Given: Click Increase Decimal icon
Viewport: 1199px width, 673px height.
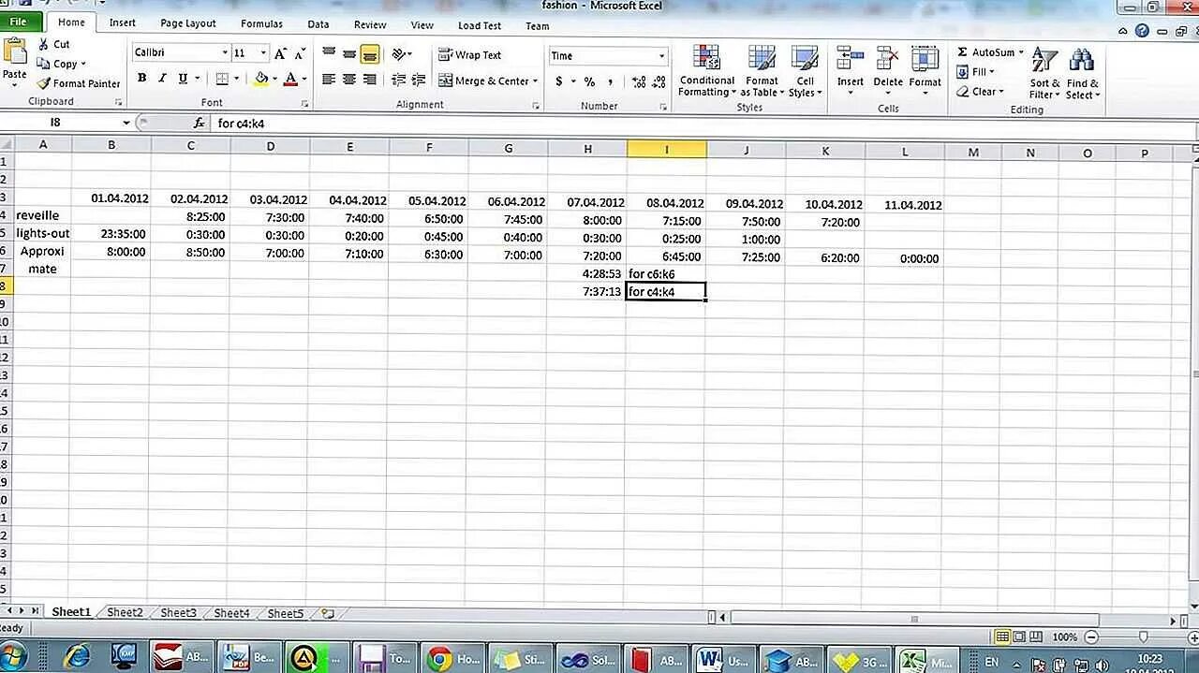Looking at the screenshot, I should [x=639, y=81].
